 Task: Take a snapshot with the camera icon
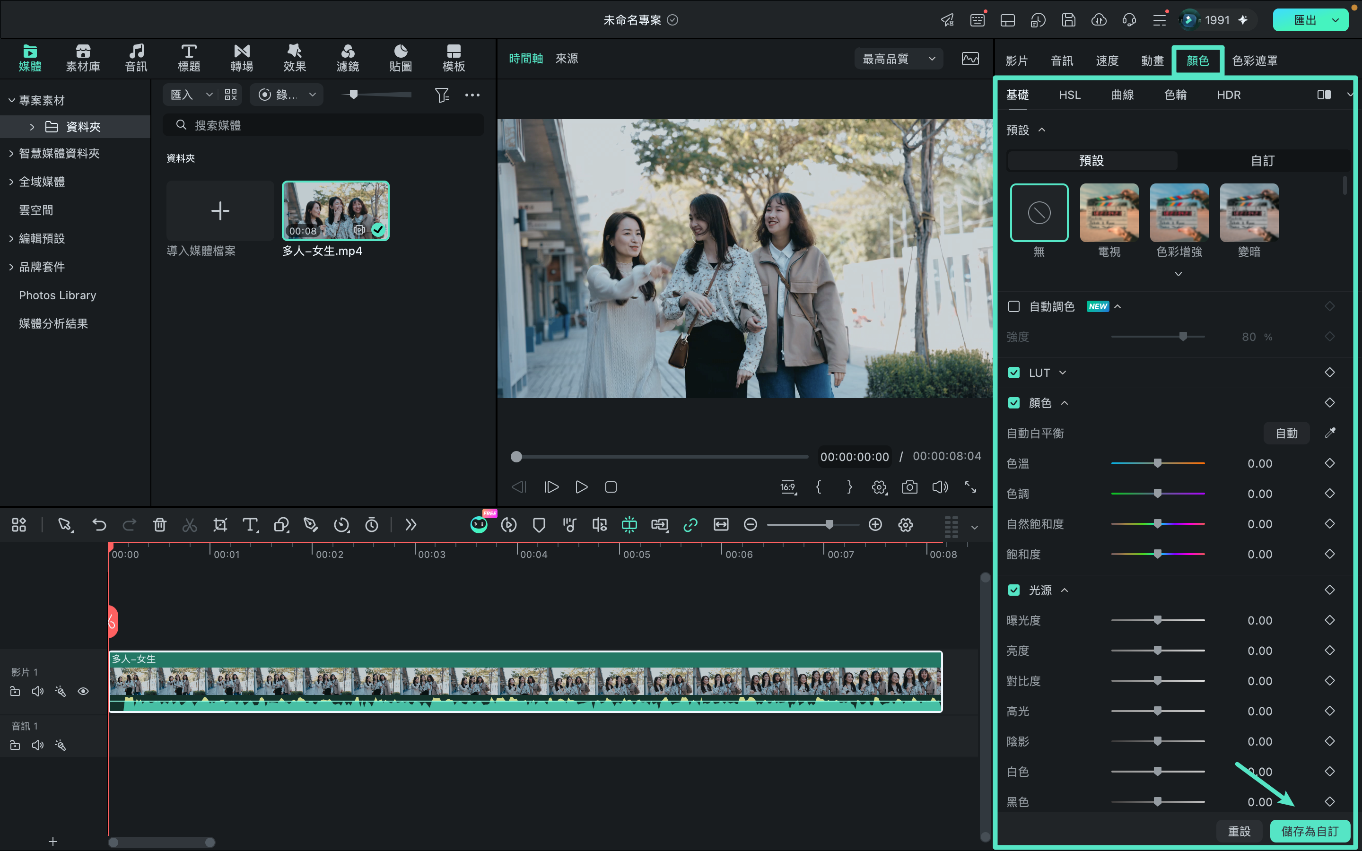[909, 487]
